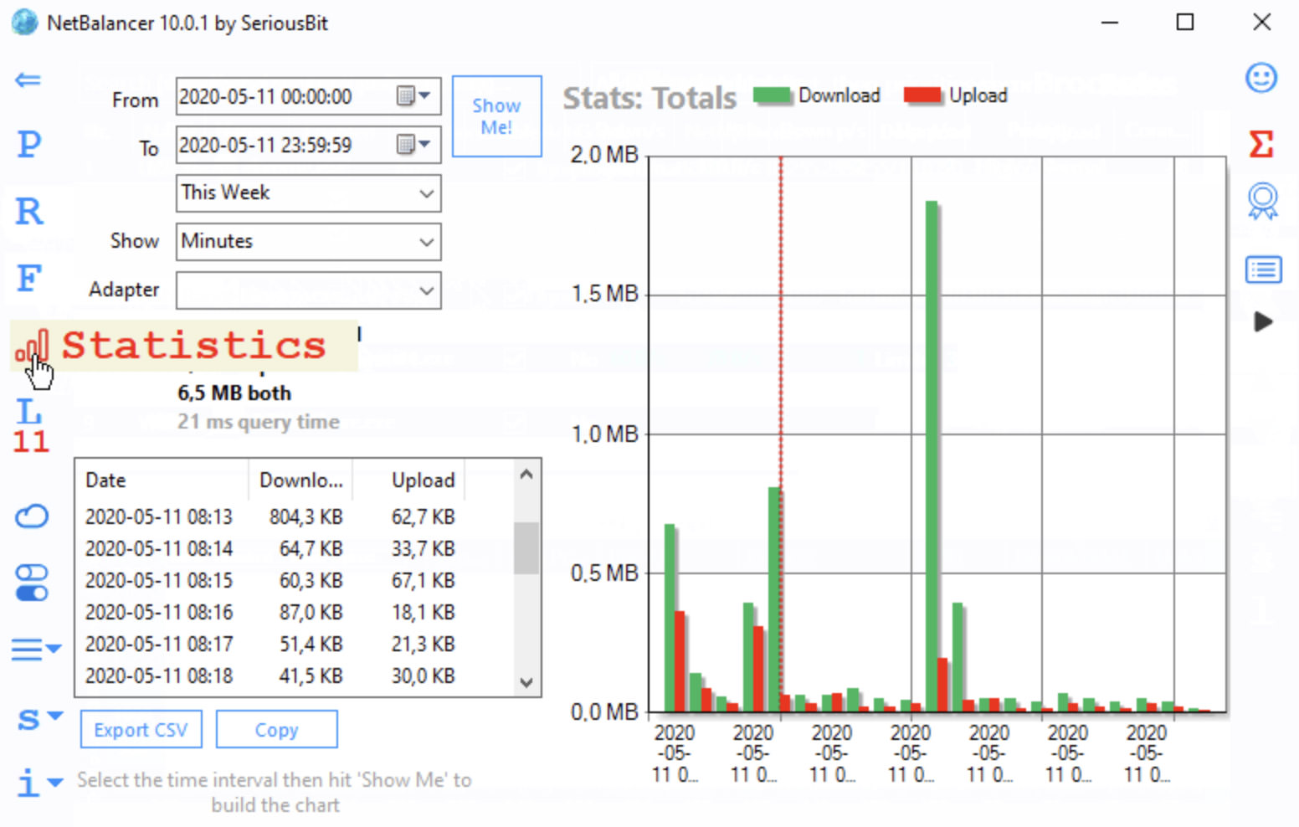This screenshot has width=1299, height=827.
Task: Click the play arrow on right panel
Action: click(1263, 321)
